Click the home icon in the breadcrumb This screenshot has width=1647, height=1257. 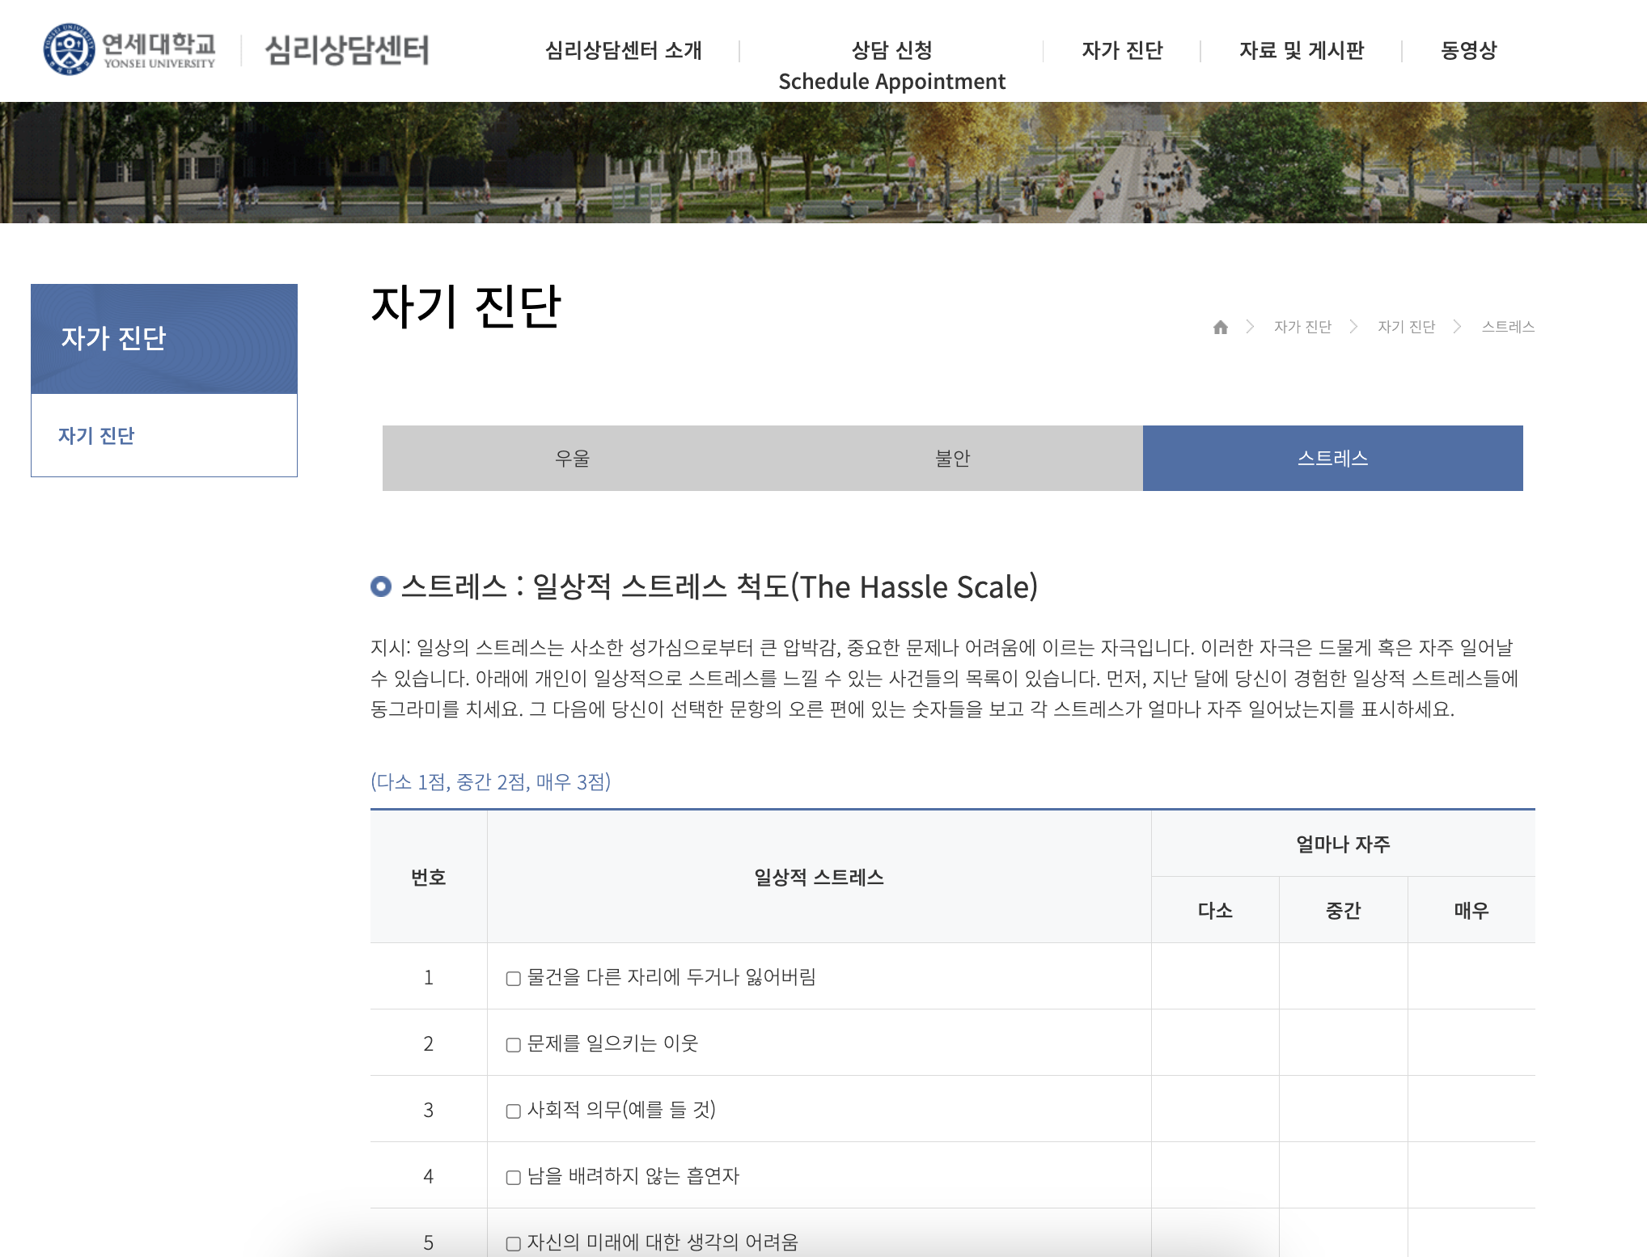pyautogui.click(x=1221, y=327)
